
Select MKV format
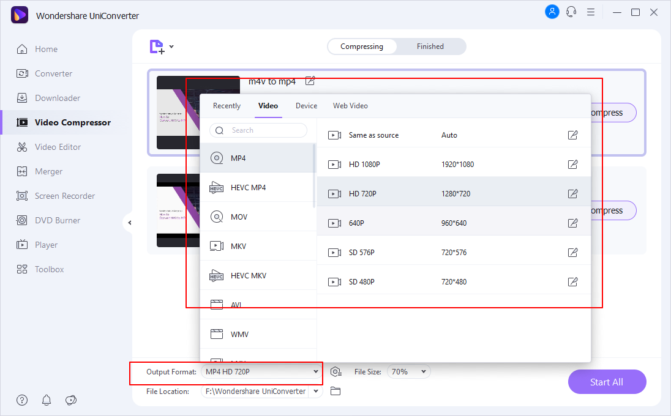tap(257, 247)
